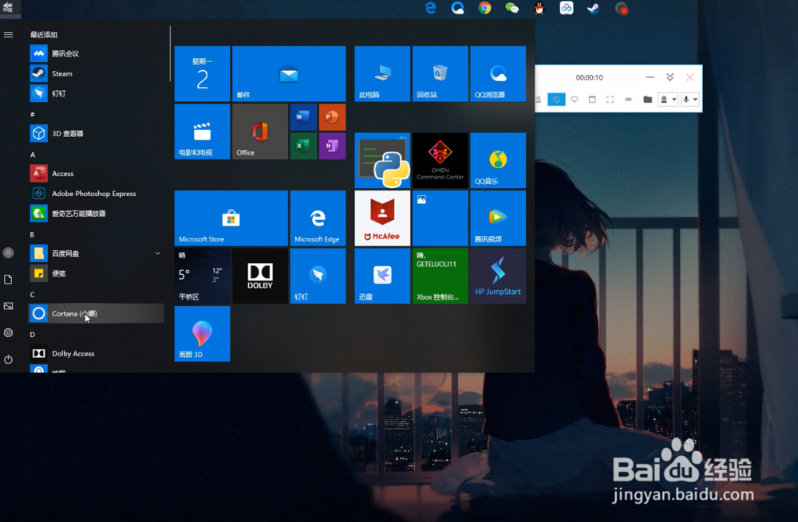The width and height of the screenshot is (798, 522).
Task: Click the QQ penguin icon on top bar
Action: [539, 8]
